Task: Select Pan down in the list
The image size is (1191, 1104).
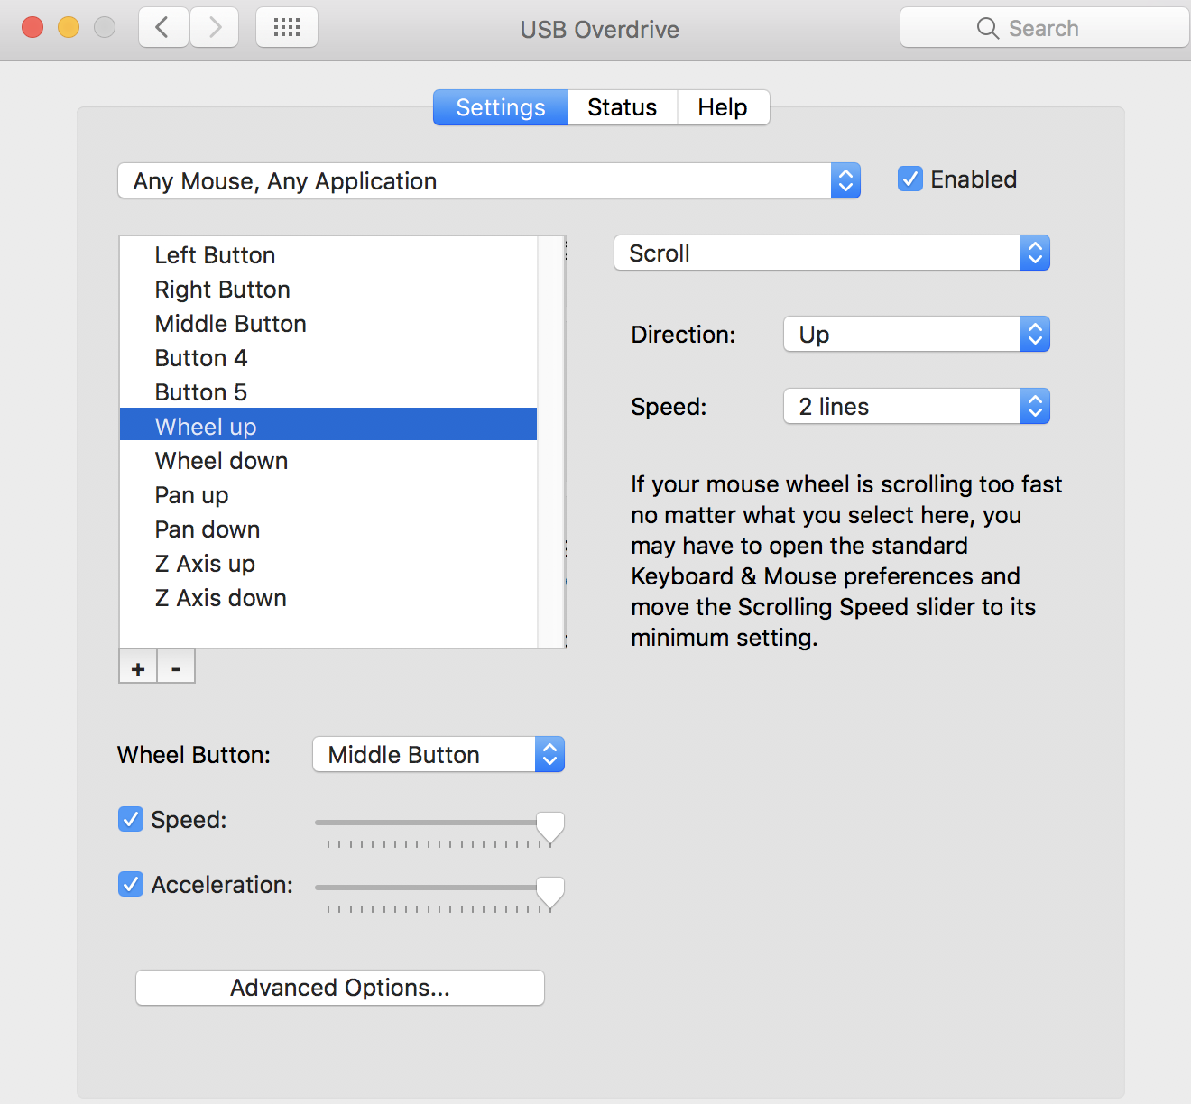Action: click(328, 529)
